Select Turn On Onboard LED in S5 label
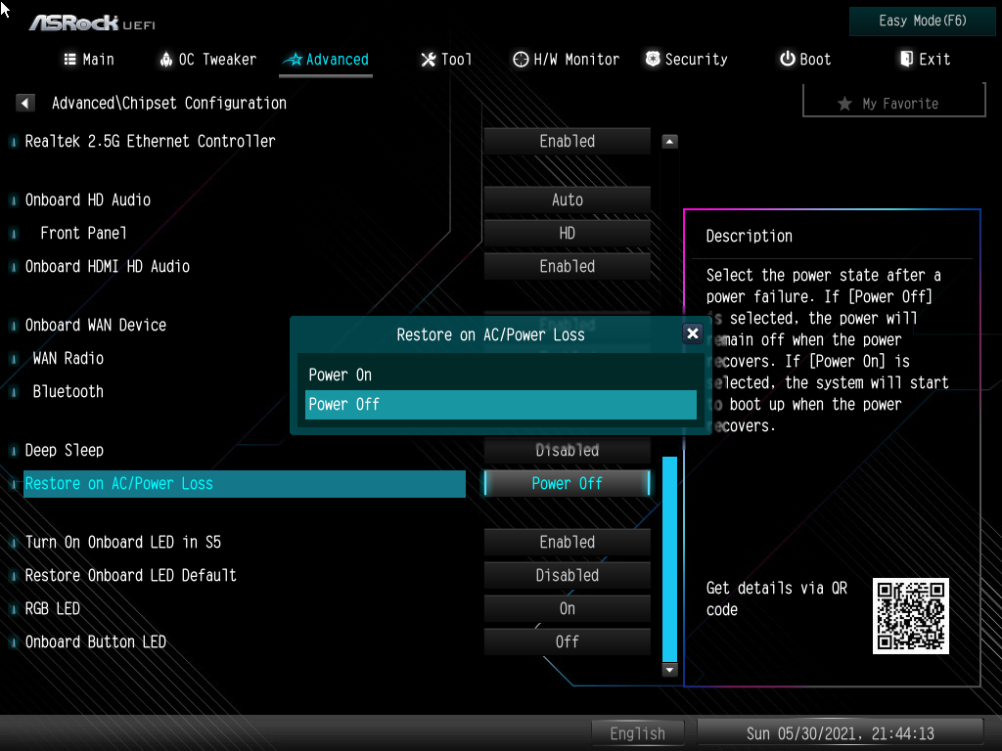This screenshot has width=1002, height=751. click(122, 542)
